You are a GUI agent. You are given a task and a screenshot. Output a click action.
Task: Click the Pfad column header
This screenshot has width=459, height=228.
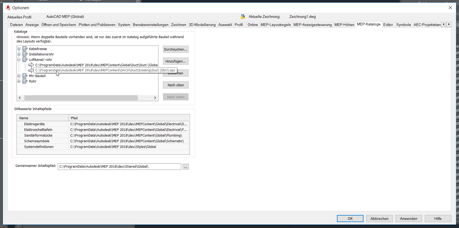tap(129, 118)
